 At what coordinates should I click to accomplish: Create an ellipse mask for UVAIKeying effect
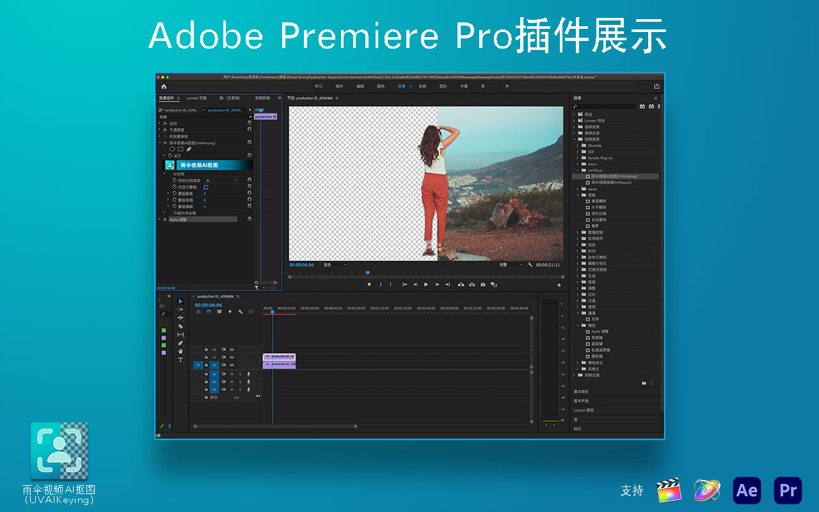[172, 149]
